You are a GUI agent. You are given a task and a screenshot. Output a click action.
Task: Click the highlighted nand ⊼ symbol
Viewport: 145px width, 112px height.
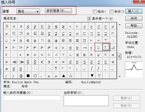click(106, 47)
